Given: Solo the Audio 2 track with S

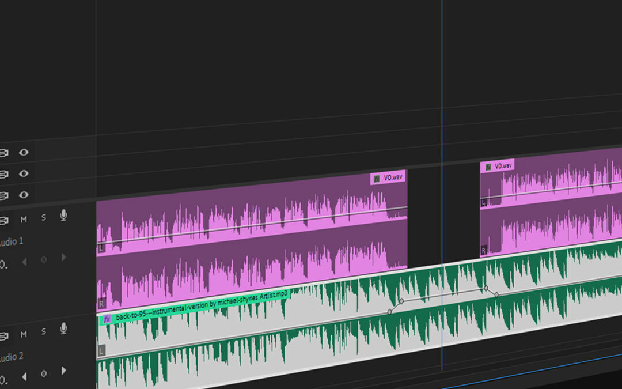Looking at the screenshot, I should pyautogui.click(x=44, y=331).
